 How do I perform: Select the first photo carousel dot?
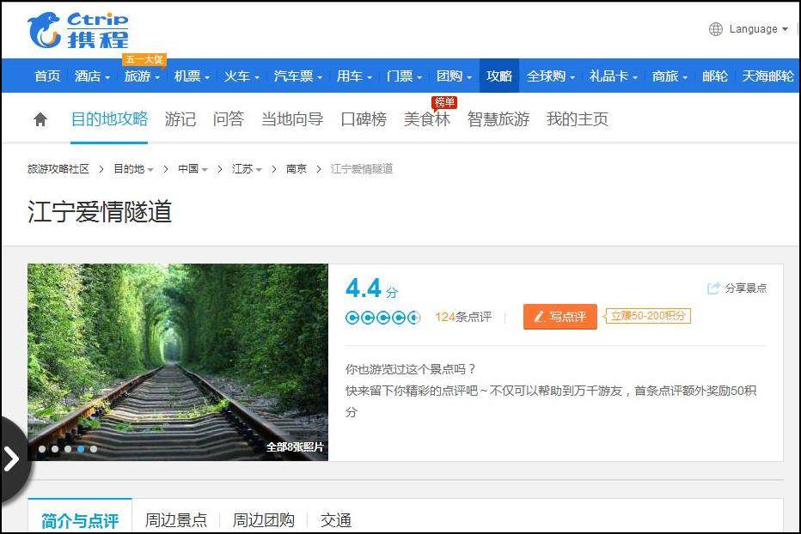(x=42, y=449)
